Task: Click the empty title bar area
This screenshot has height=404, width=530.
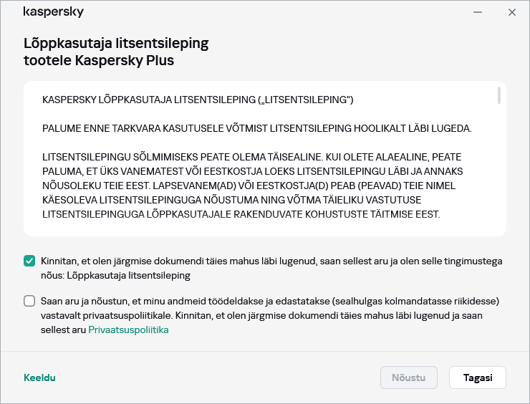Action: 272,12
